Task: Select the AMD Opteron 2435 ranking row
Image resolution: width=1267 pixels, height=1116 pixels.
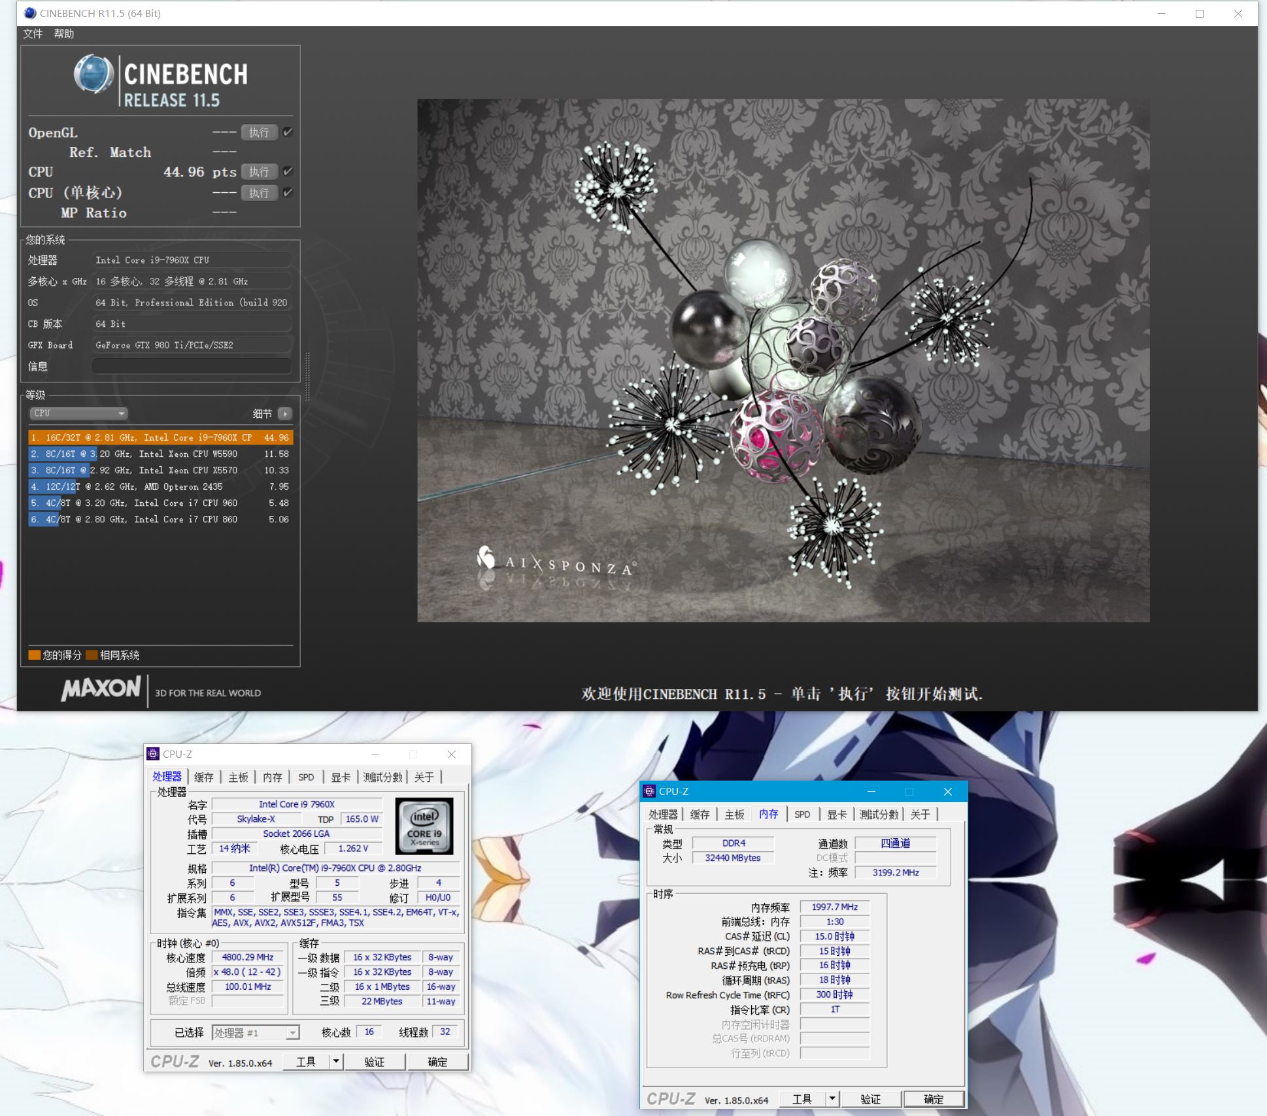Action: pos(160,486)
